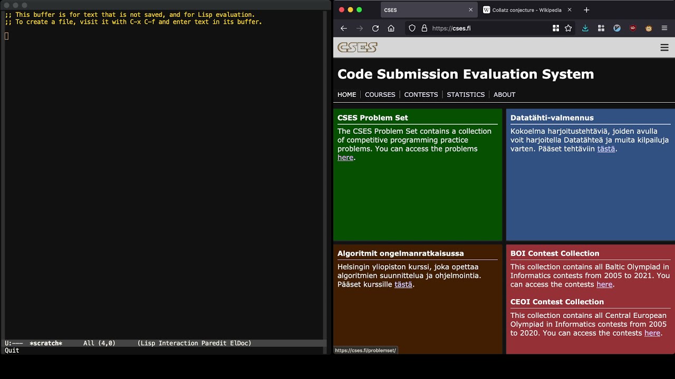This screenshot has width=675, height=379.
Task: Click the CEOI Contest Collection heading
Action: pyautogui.click(x=557, y=302)
